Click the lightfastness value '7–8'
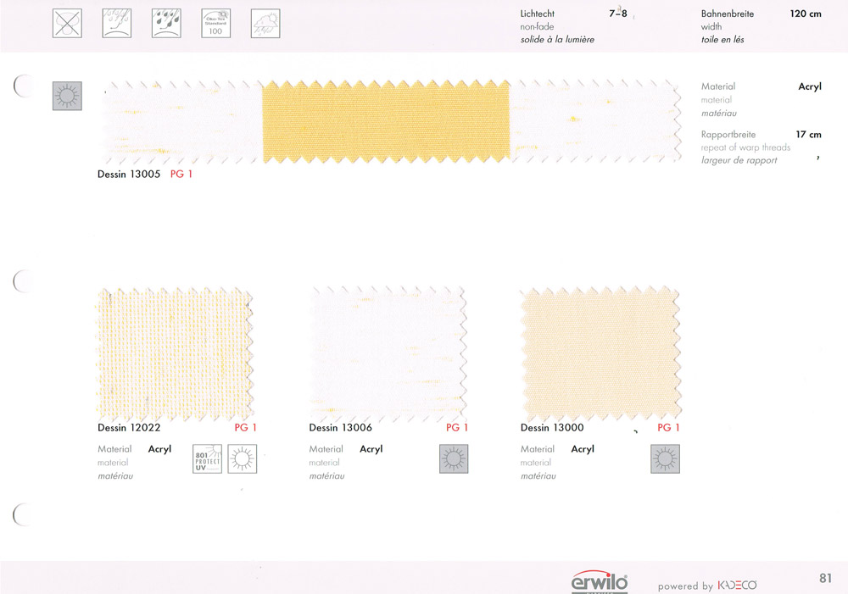 (618, 14)
